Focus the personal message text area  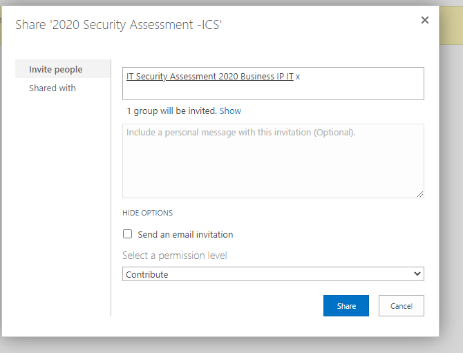tap(273, 161)
